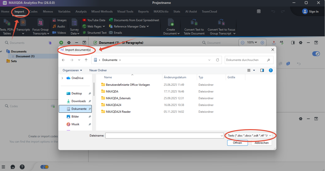Toggle the Codes panel switch icon
Screen dimensions: 325x171
(53, 106)
